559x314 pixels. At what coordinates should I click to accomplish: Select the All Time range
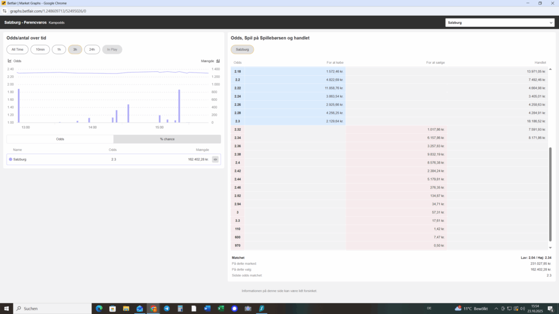[17, 50]
